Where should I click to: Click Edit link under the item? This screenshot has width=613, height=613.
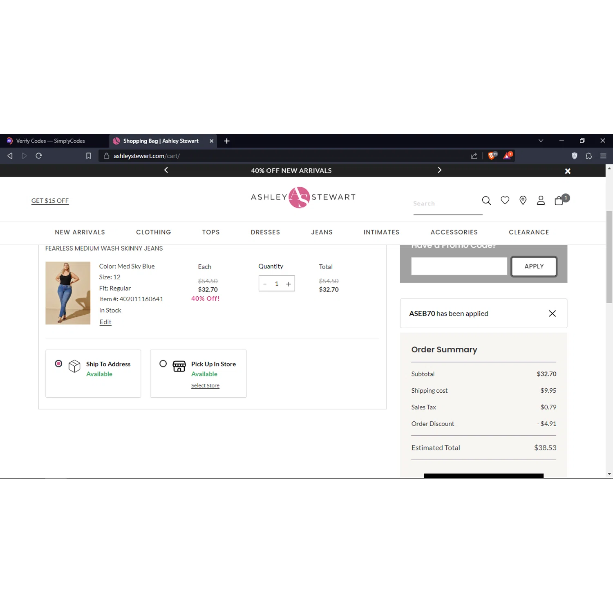click(x=105, y=322)
